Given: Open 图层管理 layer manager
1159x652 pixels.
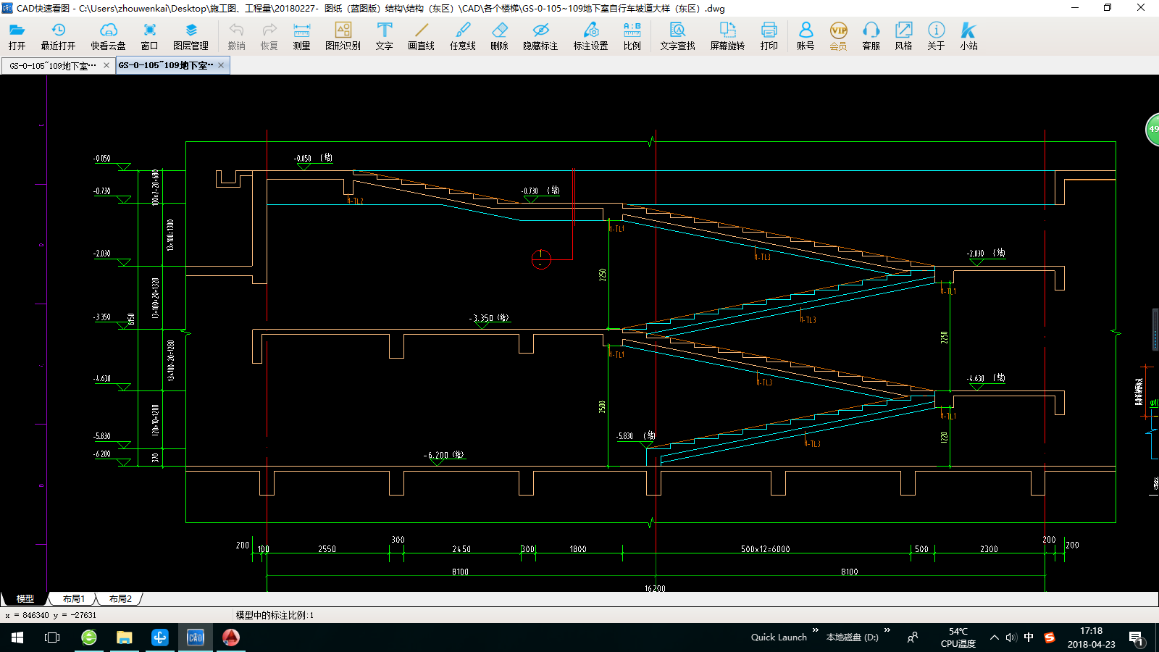Looking at the screenshot, I should (x=191, y=36).
